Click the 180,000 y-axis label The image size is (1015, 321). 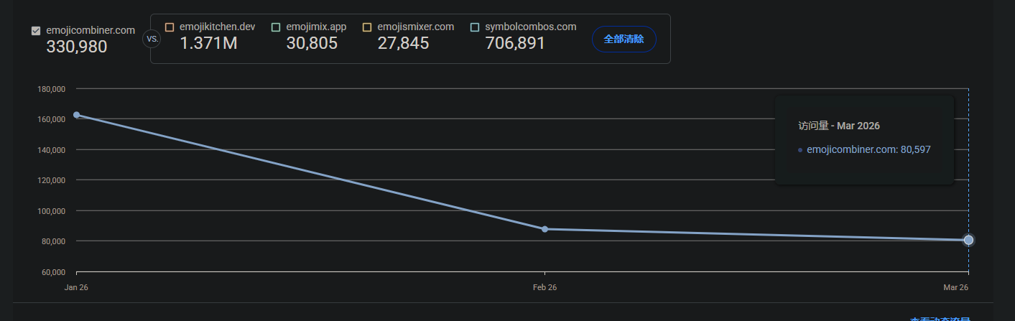51,89
